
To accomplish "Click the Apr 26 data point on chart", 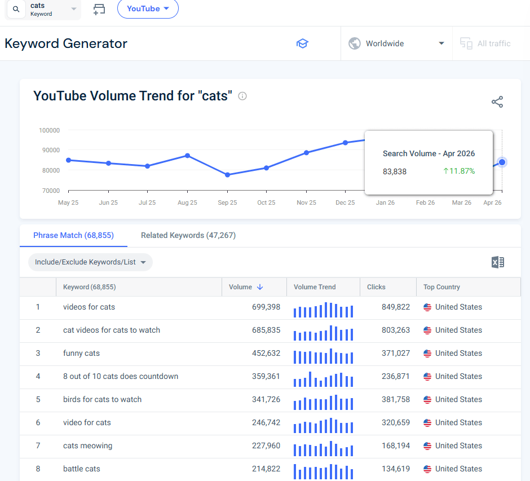I will coord(502,162).
